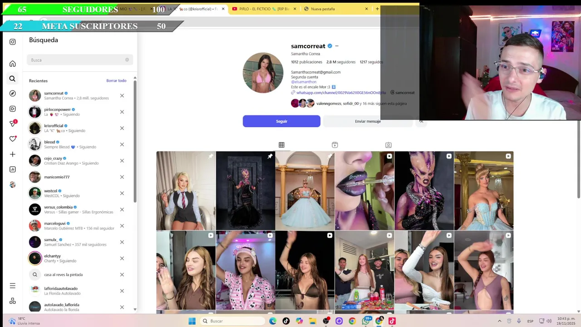Open Windows Start menu
This screenshot has height=327, width=581.
192,321
